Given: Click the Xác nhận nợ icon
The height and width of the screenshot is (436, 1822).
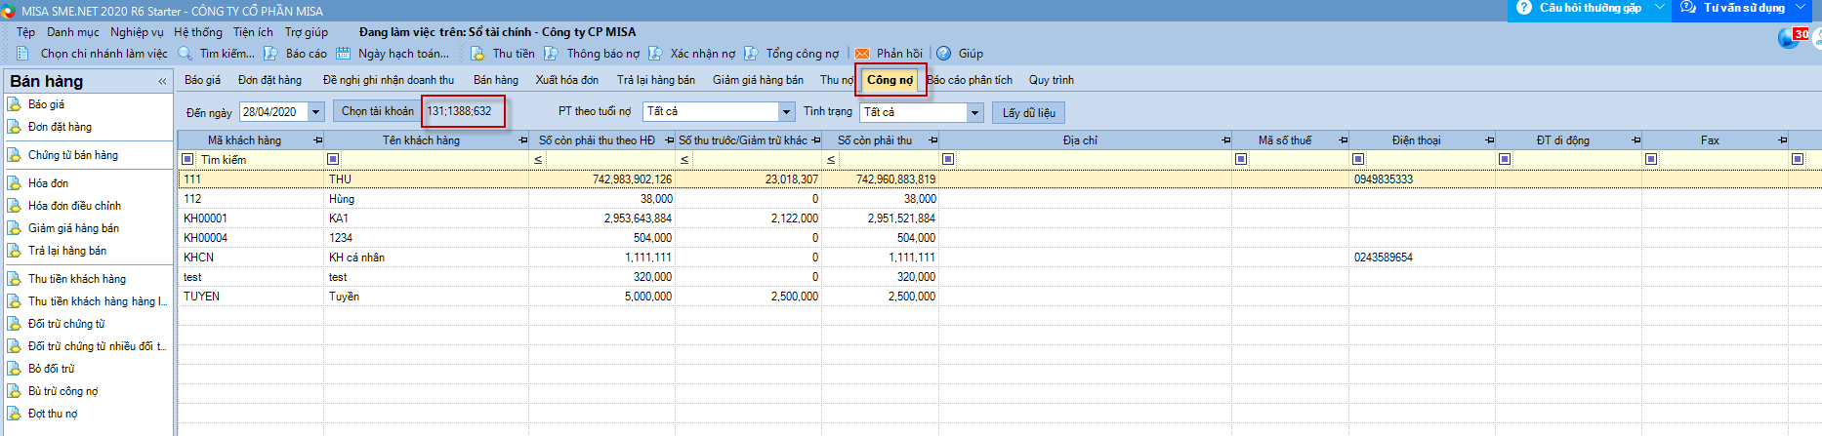Looking at the screenshot, I should tap(655, 54).
